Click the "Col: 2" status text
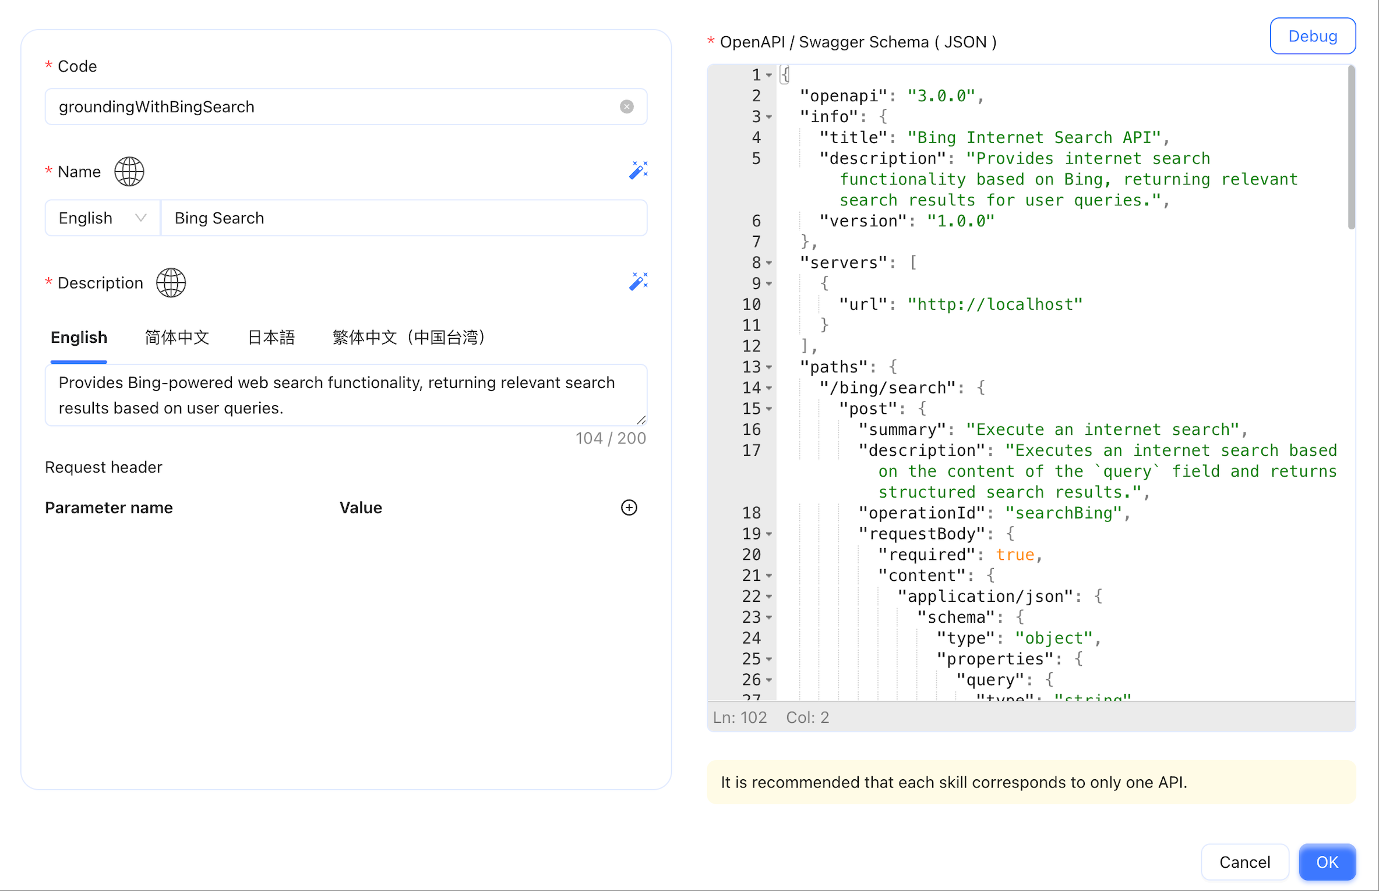This screenshot has width=1379, height=891. (x=807, y=718)
